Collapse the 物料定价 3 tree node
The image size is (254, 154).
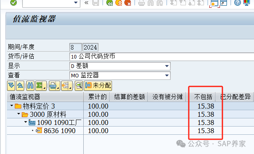11,106
